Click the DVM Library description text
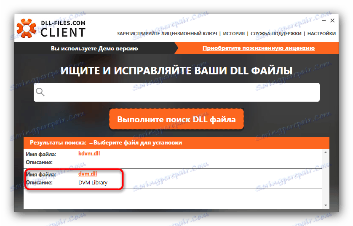This screenshot has width=353, height=226. [x=93, y=183]
